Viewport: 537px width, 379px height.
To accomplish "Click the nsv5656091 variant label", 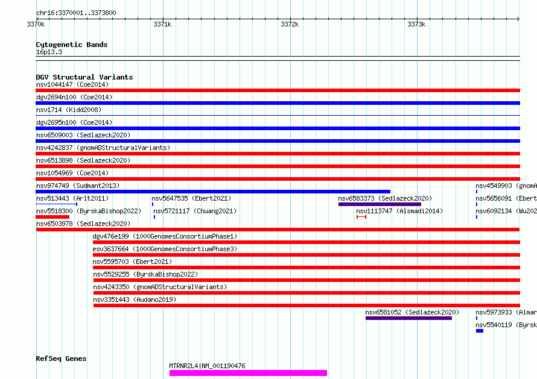I will 506,198.
